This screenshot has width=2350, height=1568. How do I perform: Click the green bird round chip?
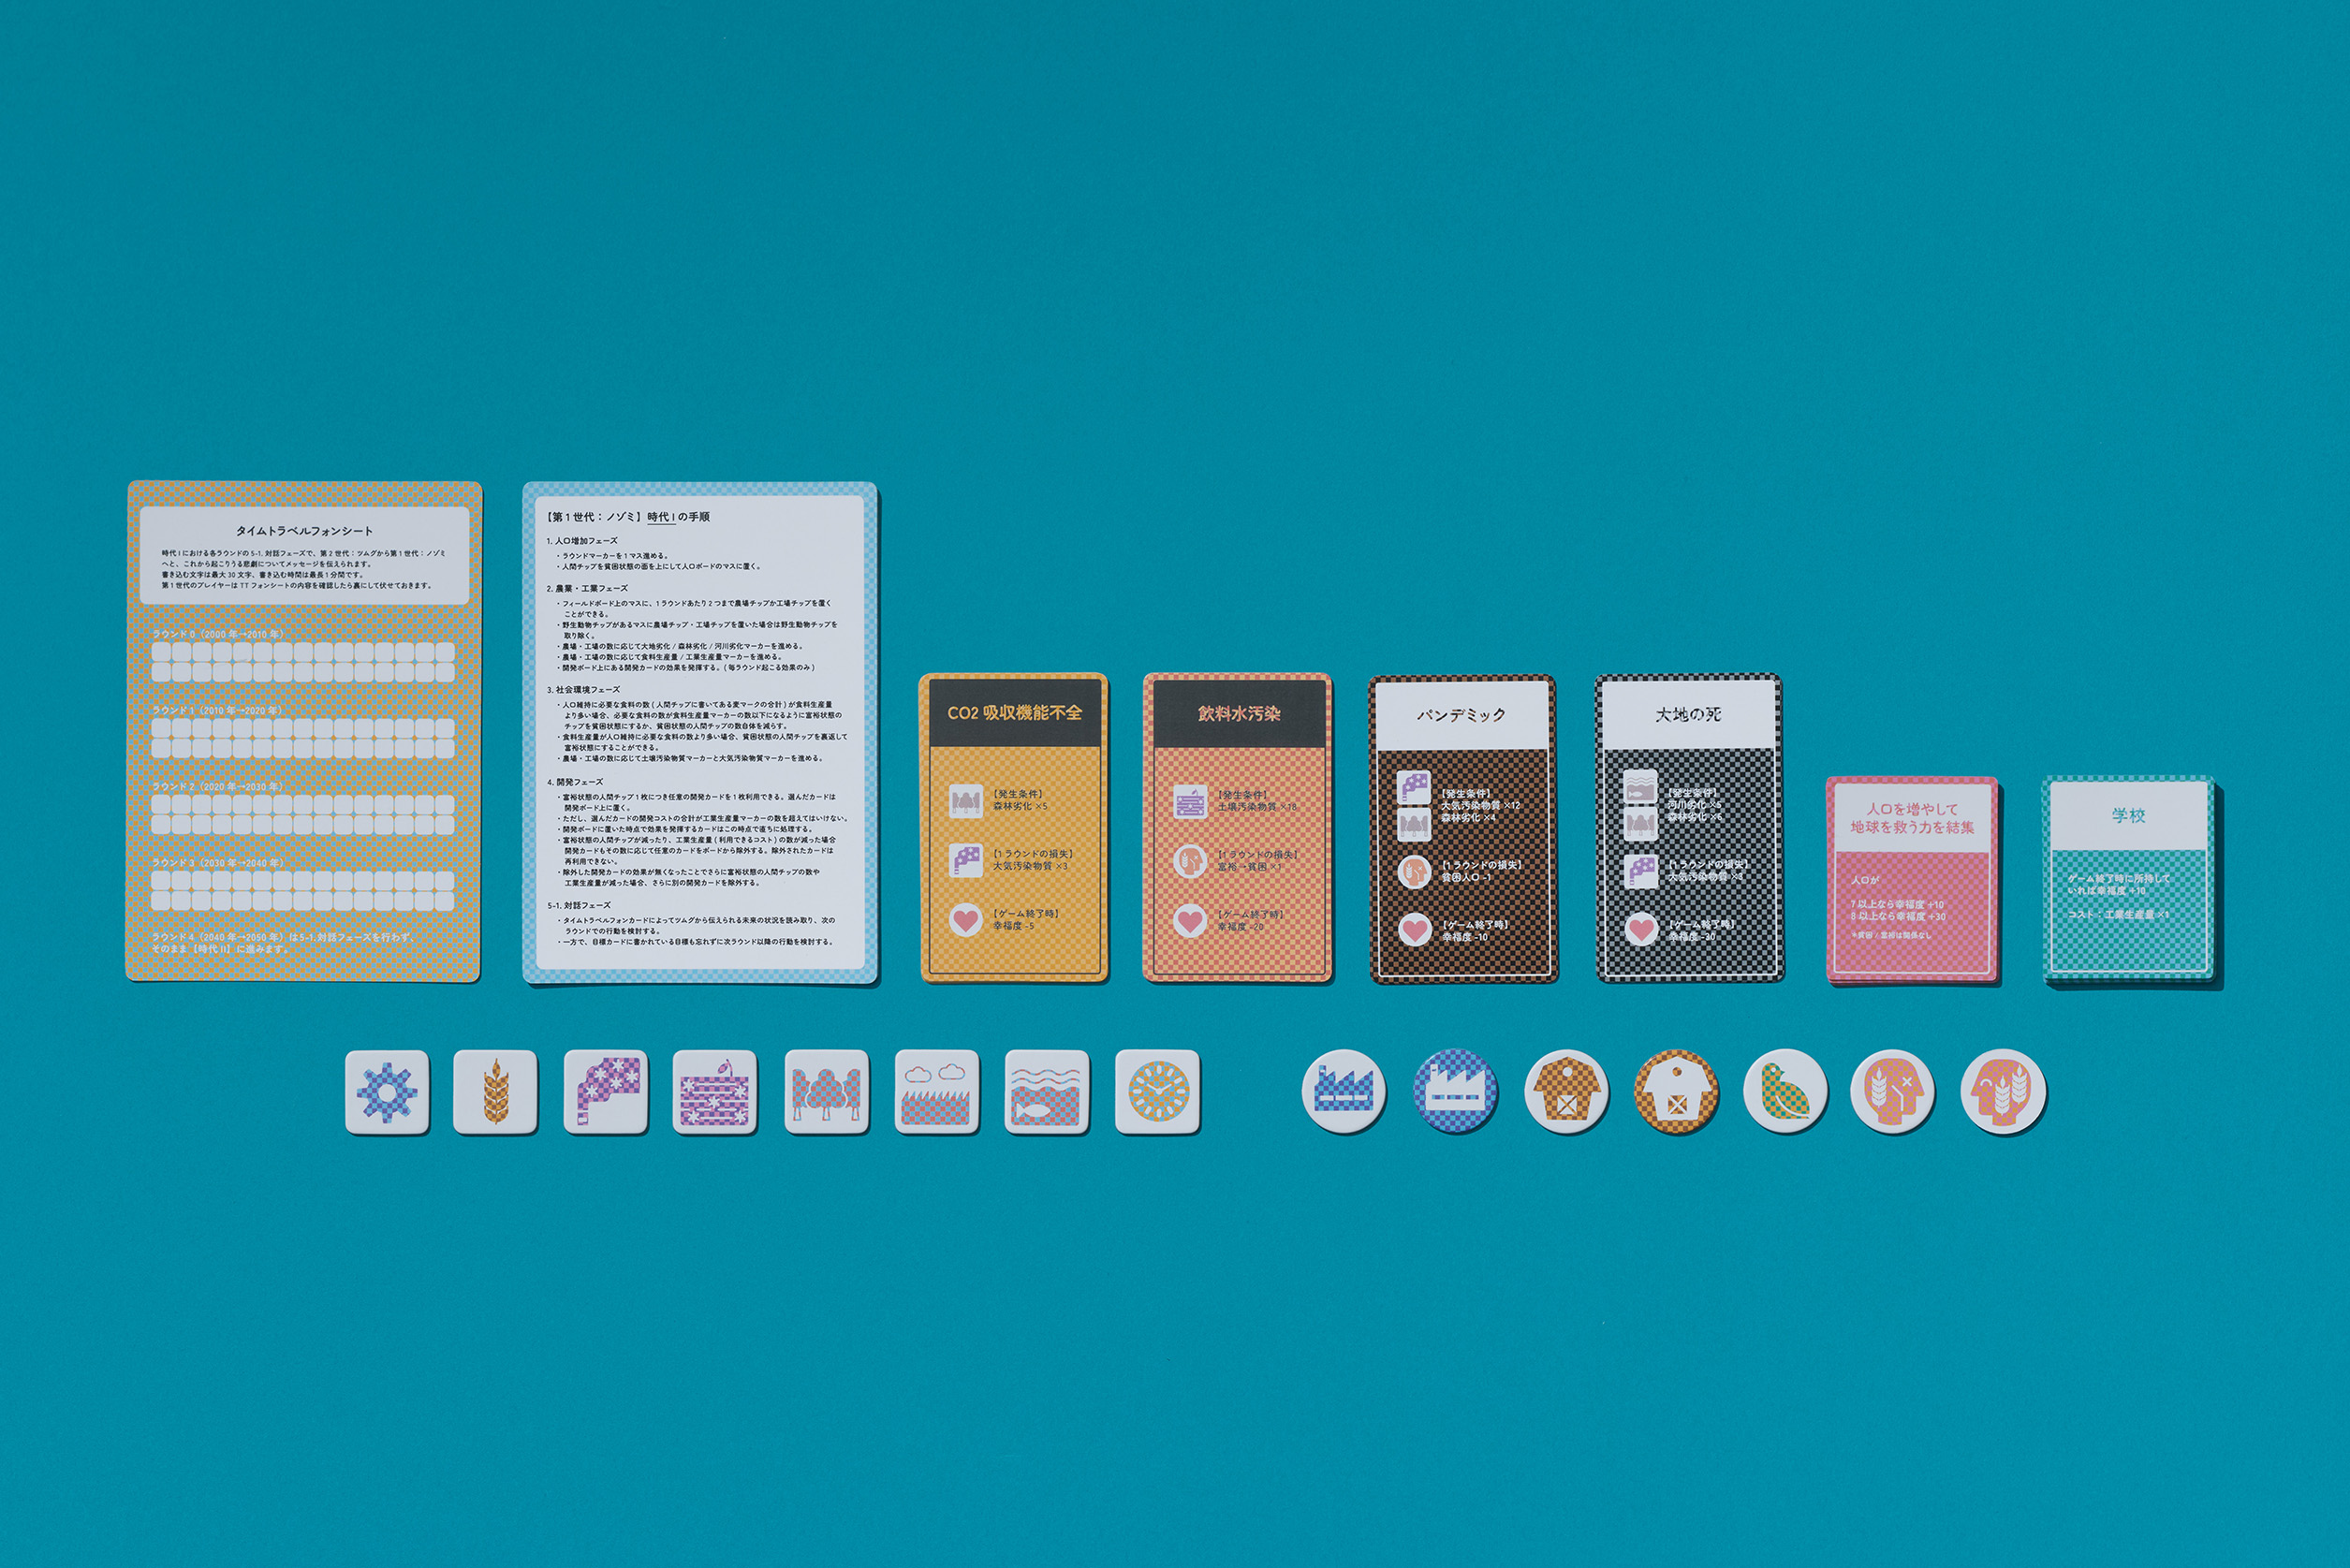[x=1785, y=1091]
